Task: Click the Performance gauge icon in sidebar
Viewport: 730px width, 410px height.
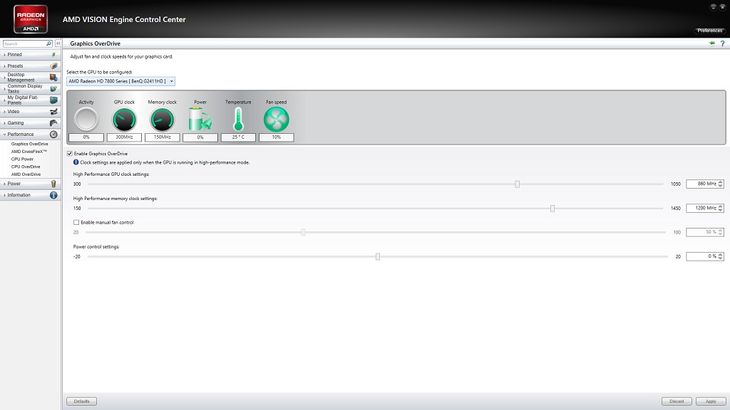Action: pos(53,135)
